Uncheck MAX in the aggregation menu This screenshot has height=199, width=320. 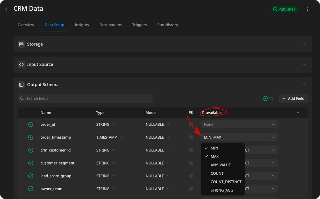223,157
